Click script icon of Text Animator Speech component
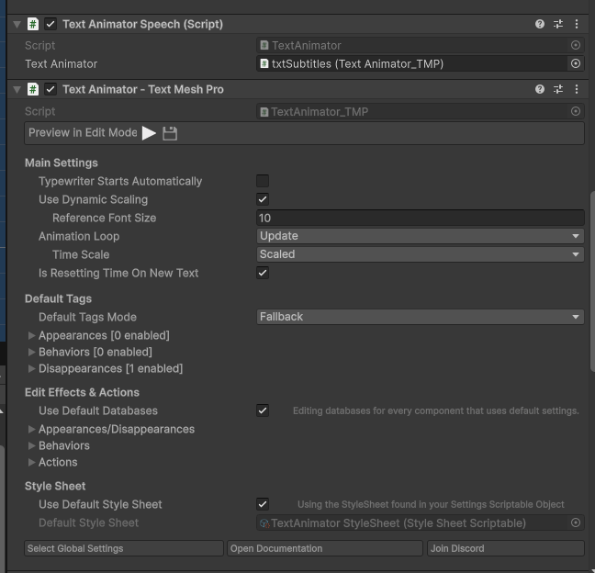This screenshot has height=573, width=595. tap(33, 24)
